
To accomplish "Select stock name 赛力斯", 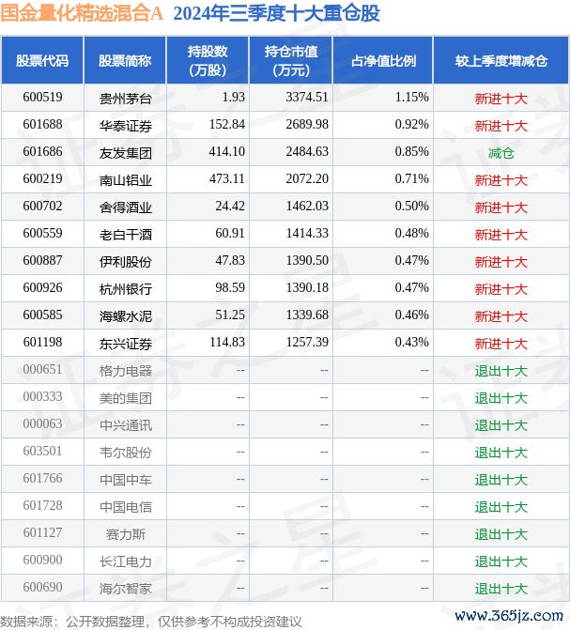I will (x=126, y=534).
